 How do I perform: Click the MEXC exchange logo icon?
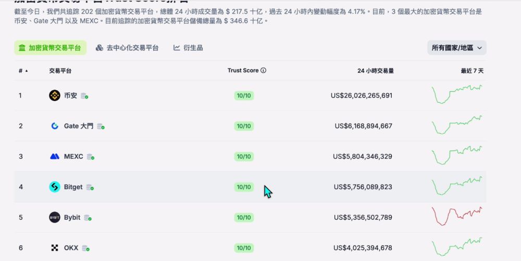click(55, 156)
